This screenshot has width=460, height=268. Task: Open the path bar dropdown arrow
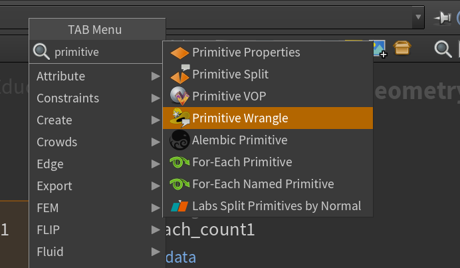418,17
